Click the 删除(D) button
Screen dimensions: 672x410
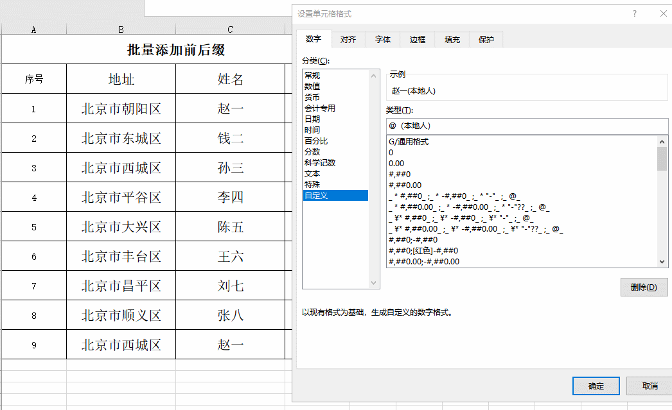[644, 287]
